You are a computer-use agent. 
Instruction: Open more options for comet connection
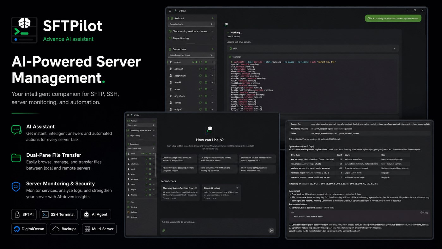coord(212,103)
